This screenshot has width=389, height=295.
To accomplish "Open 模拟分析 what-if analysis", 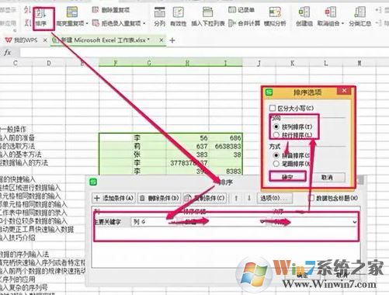I will (275, 17).
